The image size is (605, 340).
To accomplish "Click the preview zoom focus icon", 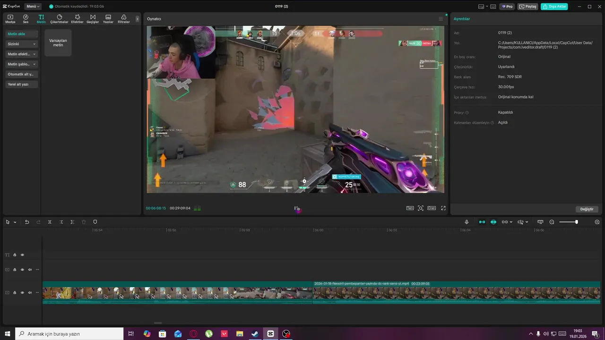I will click(421, 208).
